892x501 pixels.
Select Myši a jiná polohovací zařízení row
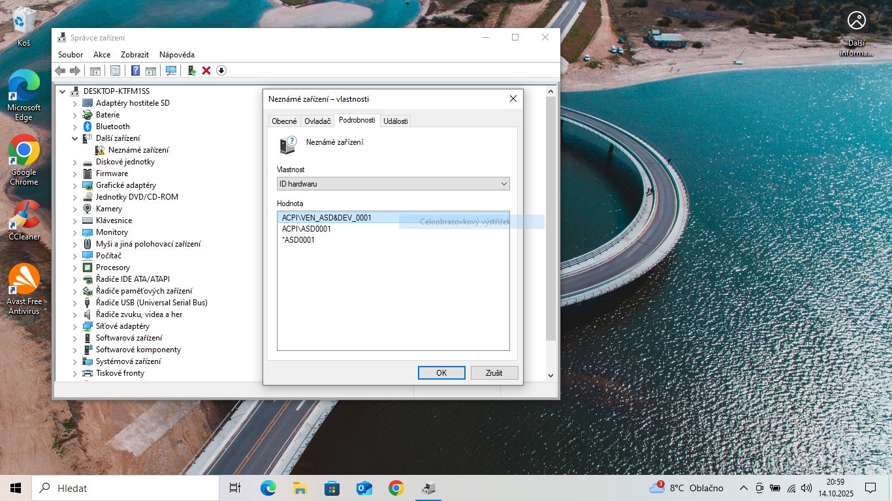(148, 244)
